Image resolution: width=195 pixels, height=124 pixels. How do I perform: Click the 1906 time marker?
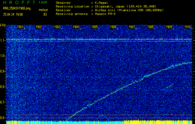point(113,27)
